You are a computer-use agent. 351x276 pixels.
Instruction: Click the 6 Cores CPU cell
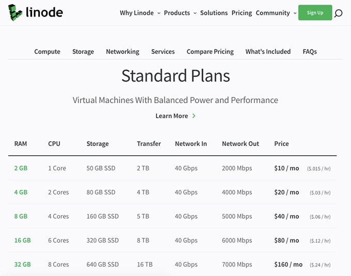coord(58,240)
